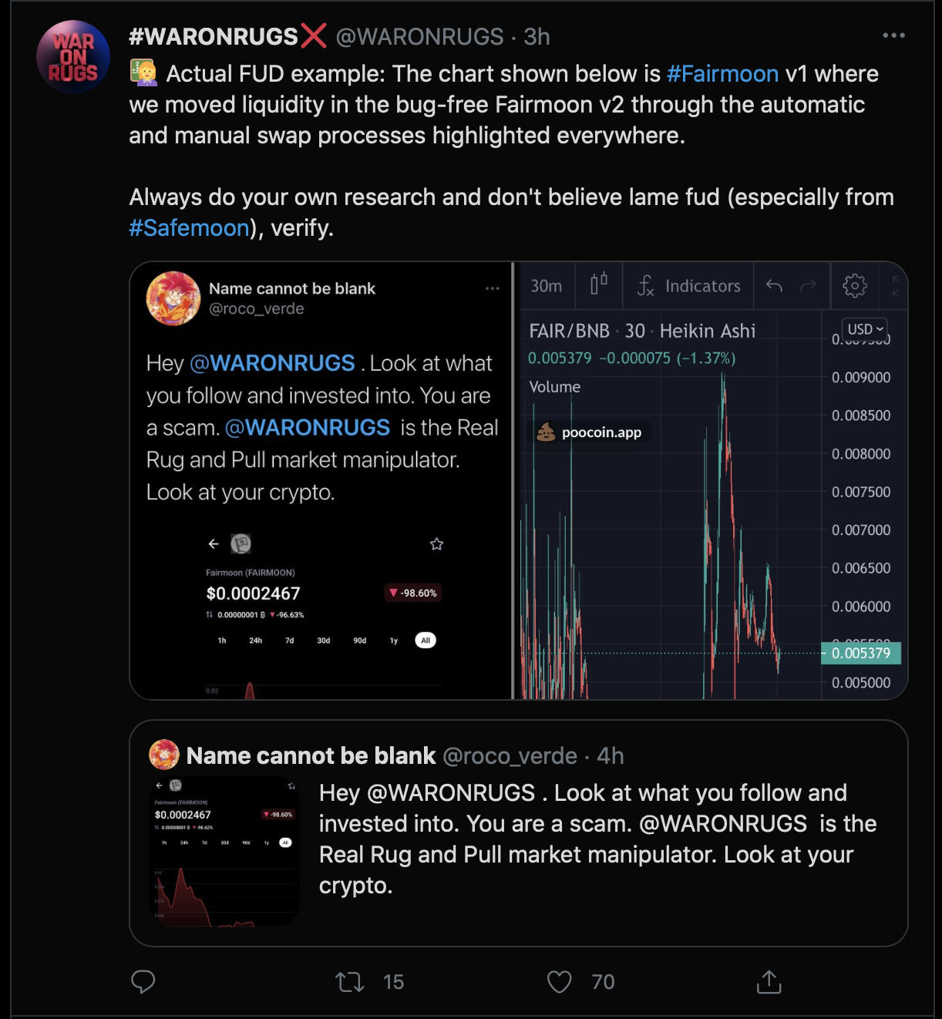Screen dimensions: 942x1019
Task: Open the @WARONRUGS handle in the header
Action: tap(419, 36)
